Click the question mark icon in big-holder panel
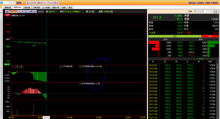The image size is (220, 119). pos(13,67)
